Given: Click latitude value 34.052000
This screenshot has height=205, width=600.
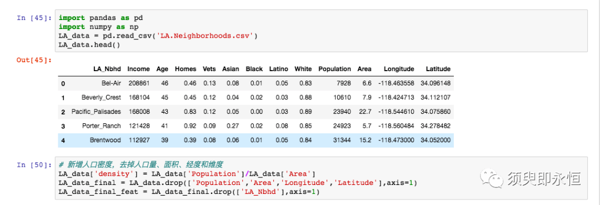Looking at the screenshot, I should (x=436, y=141).
